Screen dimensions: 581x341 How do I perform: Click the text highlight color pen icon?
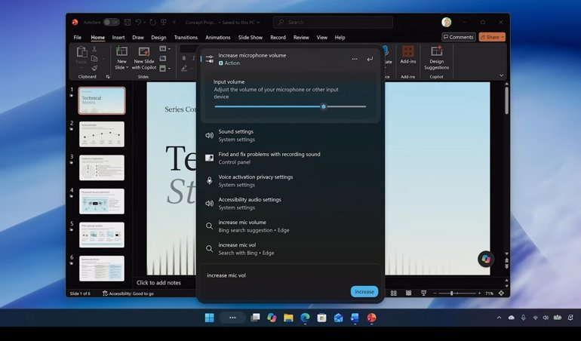click(184, 69)
